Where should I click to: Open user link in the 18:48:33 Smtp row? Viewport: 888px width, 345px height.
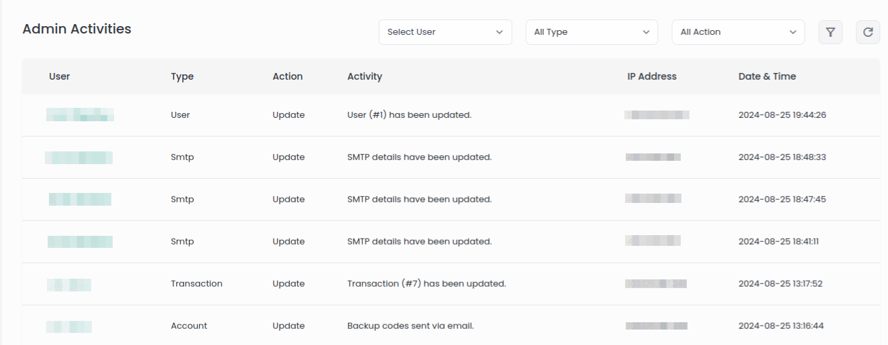click(78, 157)
